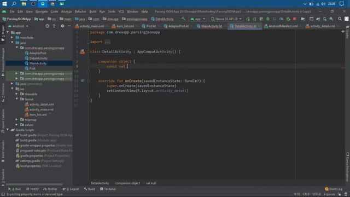
Task: Open File Explorer from taskbar
Action: pyautogui.click(x=24, y=4)
